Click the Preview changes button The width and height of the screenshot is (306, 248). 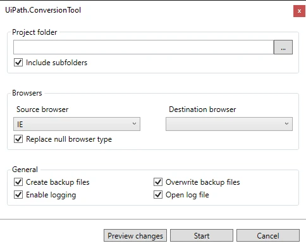pos(135,235)
